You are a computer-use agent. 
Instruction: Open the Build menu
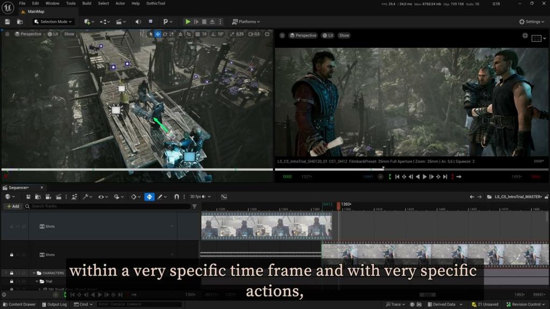(x=86, y=3)
